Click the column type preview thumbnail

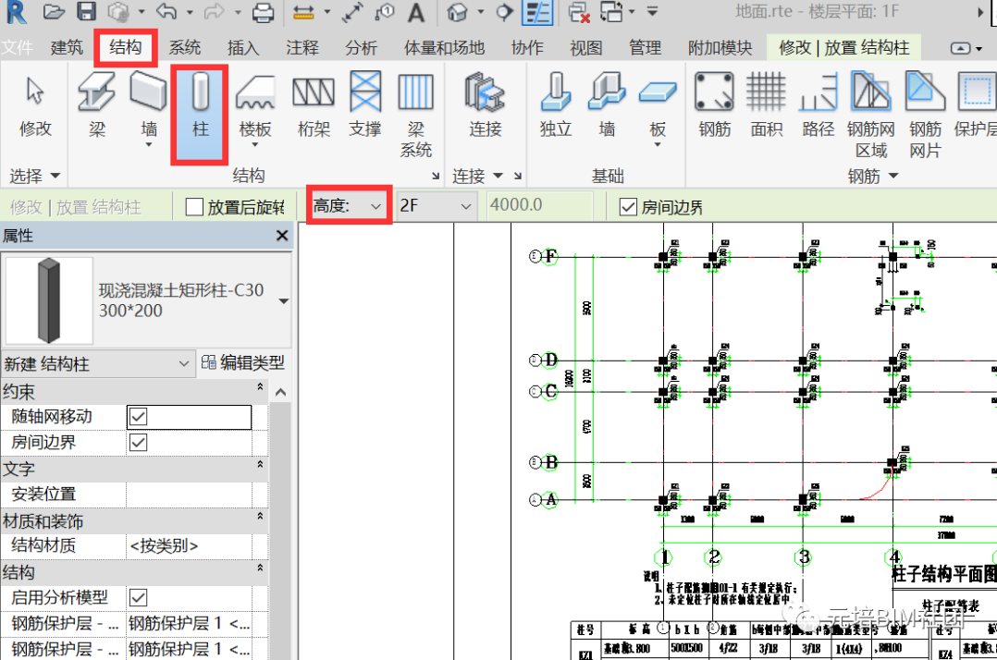pyautogui.click(x=49, y=301)
